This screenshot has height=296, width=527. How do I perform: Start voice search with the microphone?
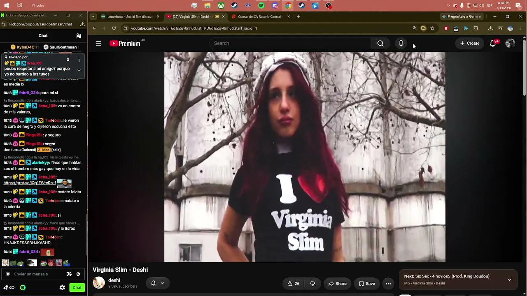[x=401, y=43]
